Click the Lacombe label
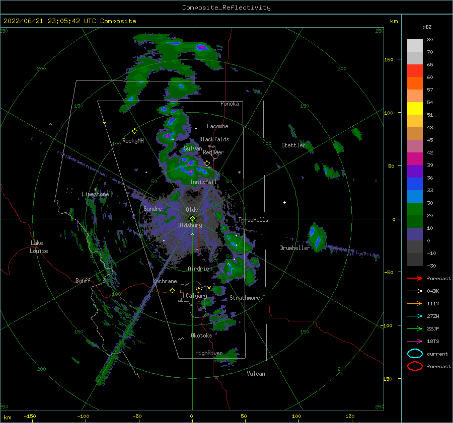The height and width of the screenshot is (423, 453). point(217,126)
